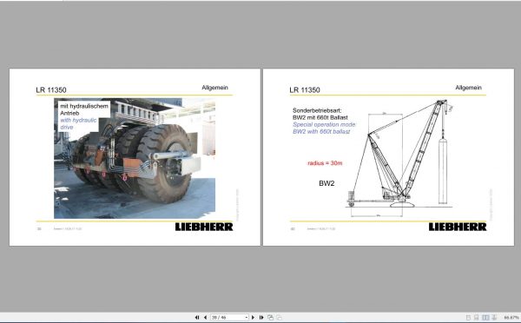Click the greyed-out next view icon

[279, 317]
